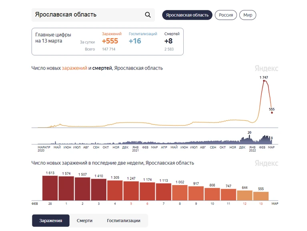Open the Заражения tab
The width and height of the screenshot is (307, 231).
click(51, 221)
